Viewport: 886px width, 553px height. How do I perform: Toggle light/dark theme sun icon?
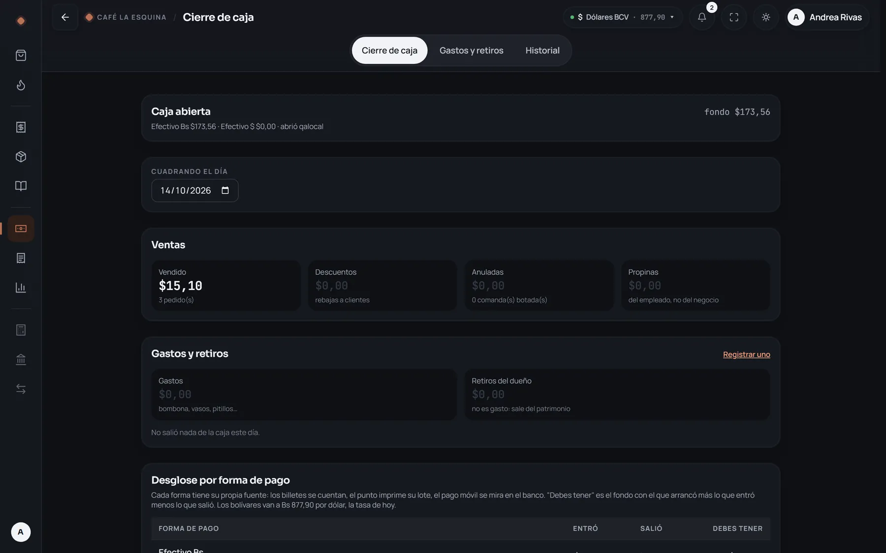point(766,17)
